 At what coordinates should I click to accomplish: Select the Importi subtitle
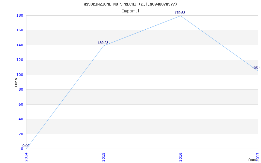(130, 11)
